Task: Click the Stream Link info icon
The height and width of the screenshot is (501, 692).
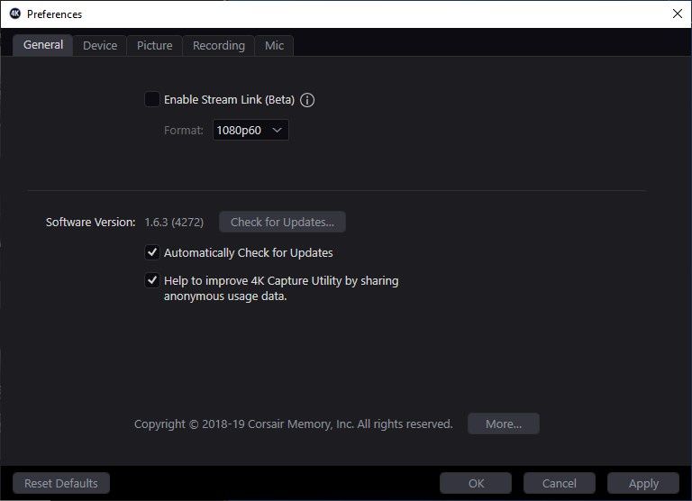Action: (x=307, y=100)
